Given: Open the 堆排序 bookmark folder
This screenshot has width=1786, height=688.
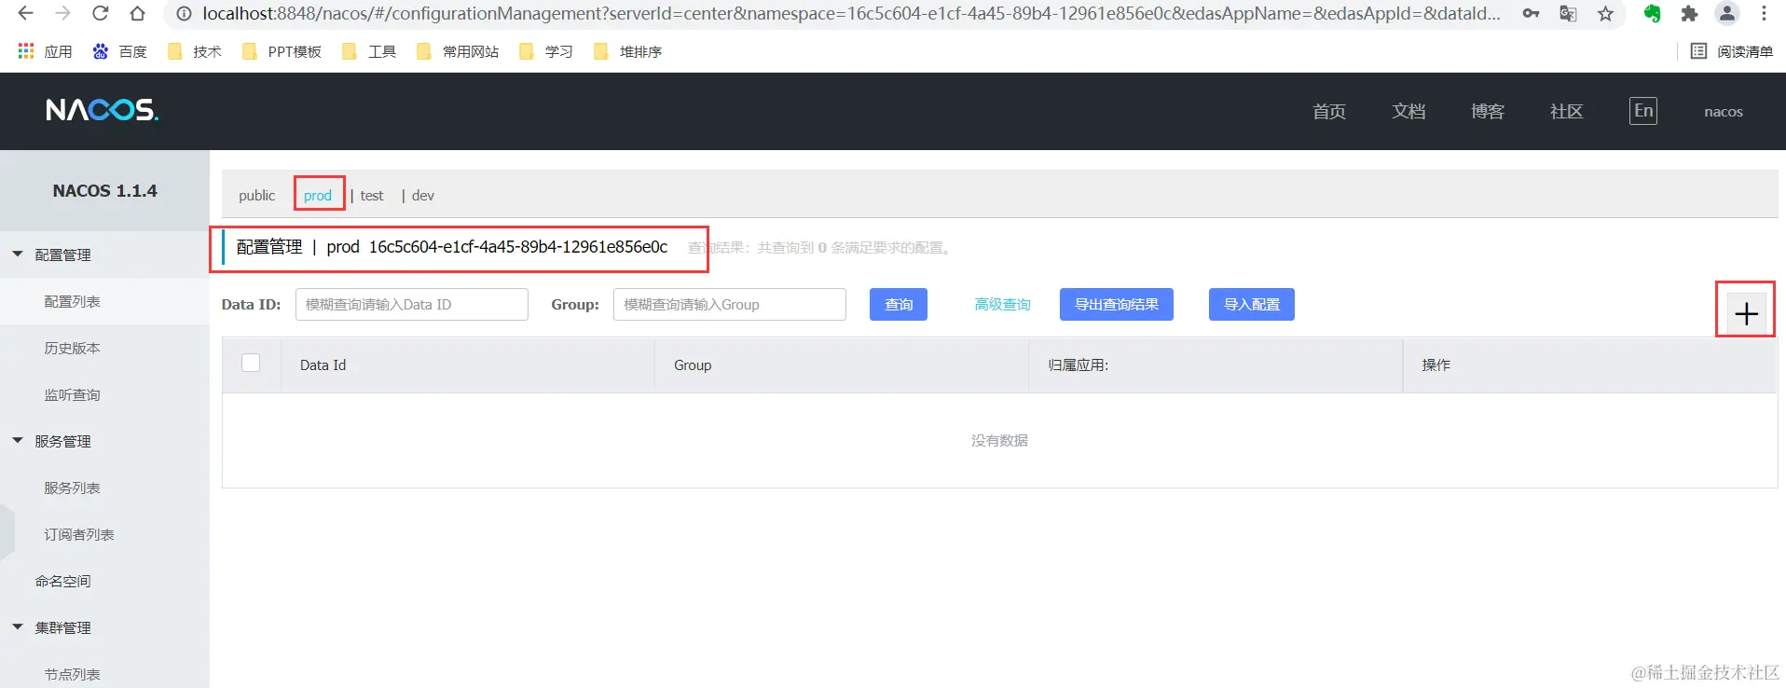Looking at the screenshot, I should click(x=627, y=51).
